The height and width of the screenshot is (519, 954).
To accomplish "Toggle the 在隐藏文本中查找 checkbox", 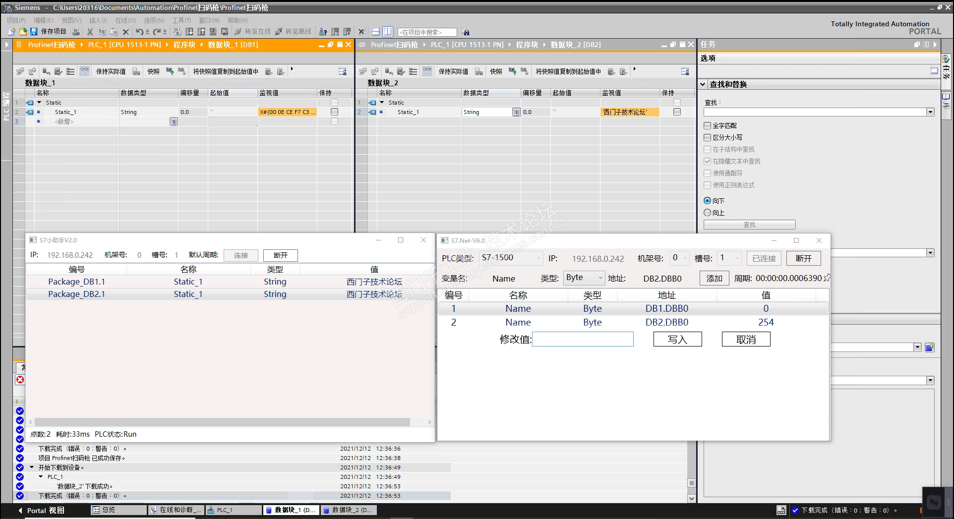I will pos(708,161).
